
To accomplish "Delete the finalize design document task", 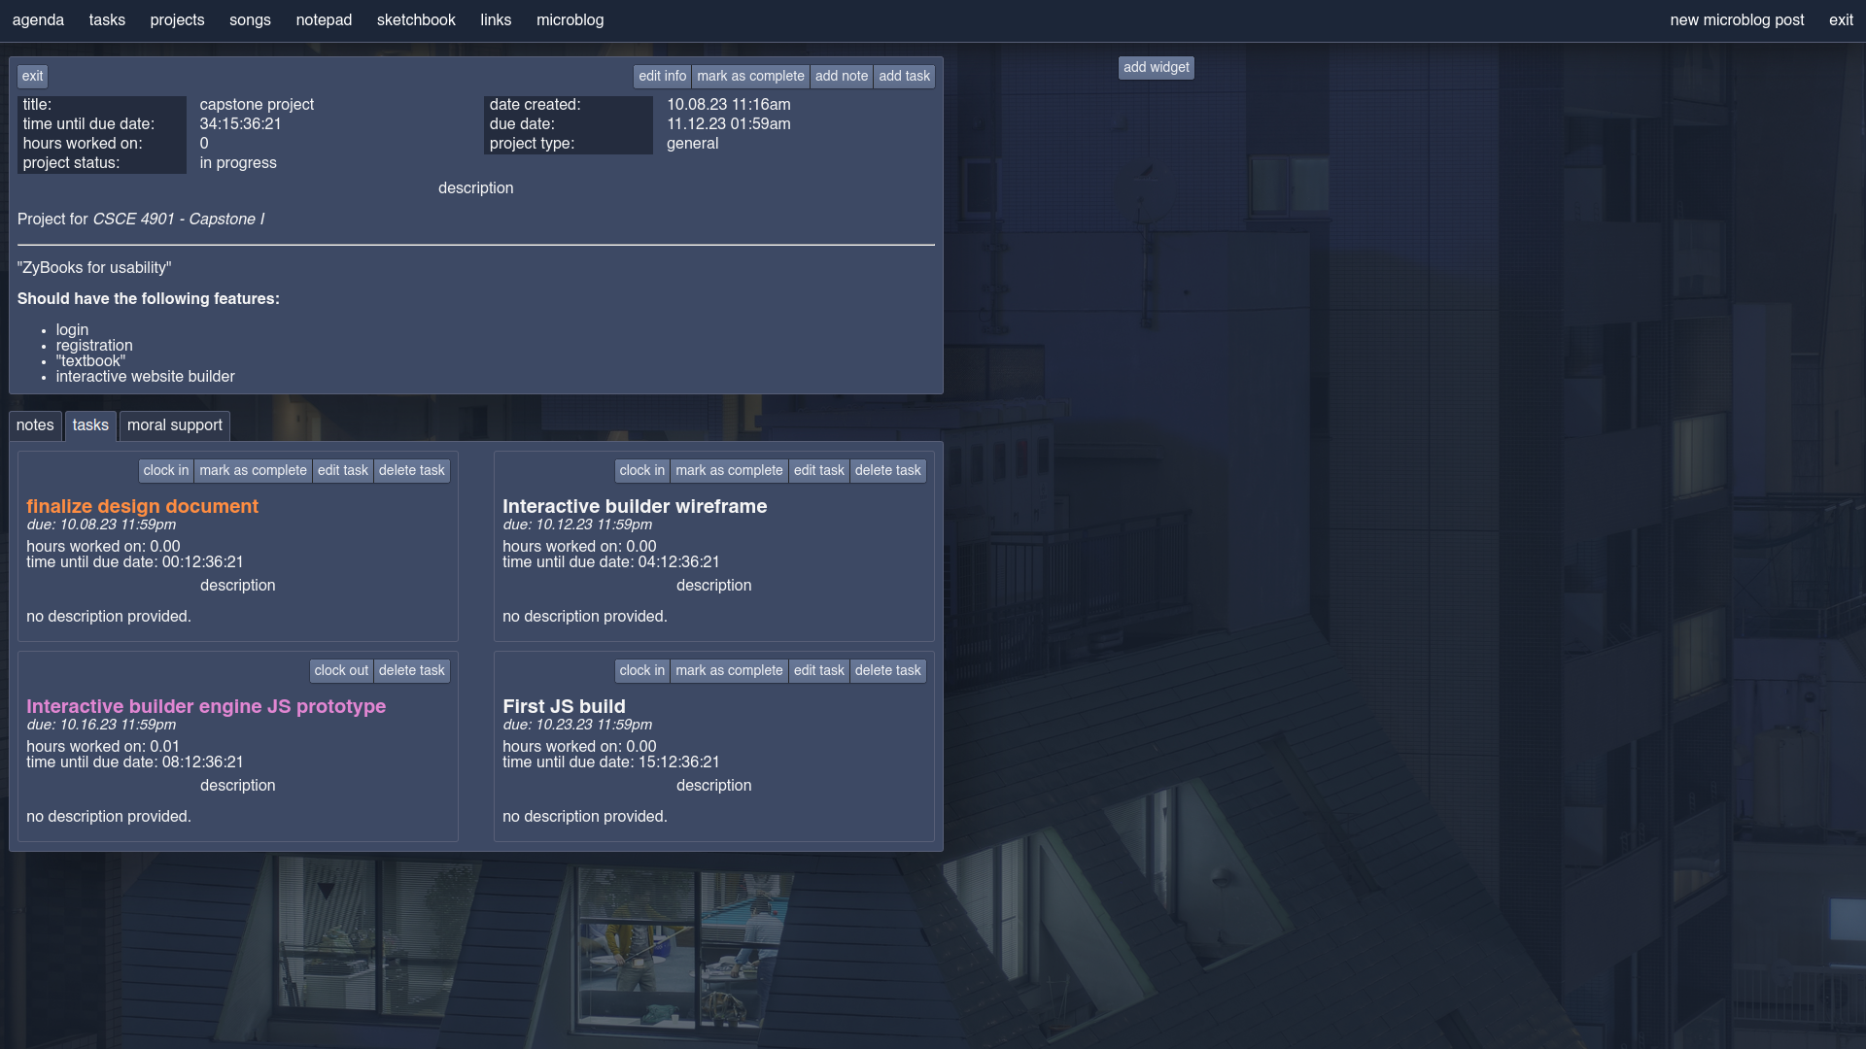I will pos(412,471).
